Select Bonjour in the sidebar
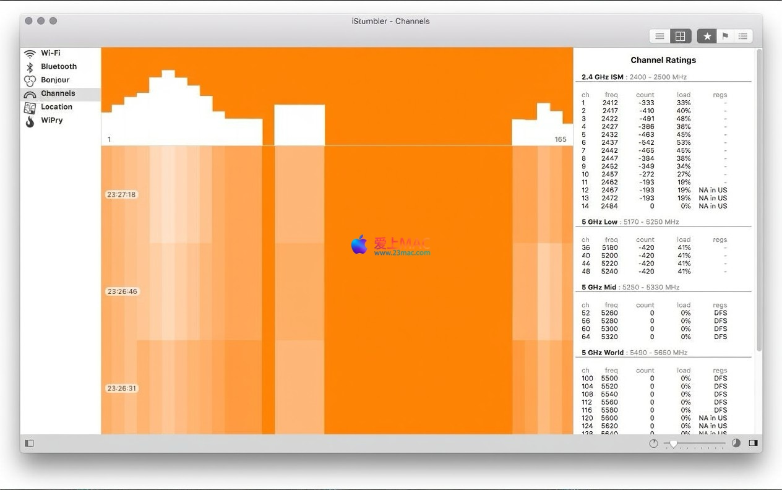Viewport: 782px width, 490px height. coord(55,80)
